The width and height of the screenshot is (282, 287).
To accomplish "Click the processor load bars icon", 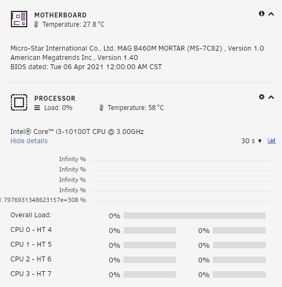I will click(x=37, y=108).
